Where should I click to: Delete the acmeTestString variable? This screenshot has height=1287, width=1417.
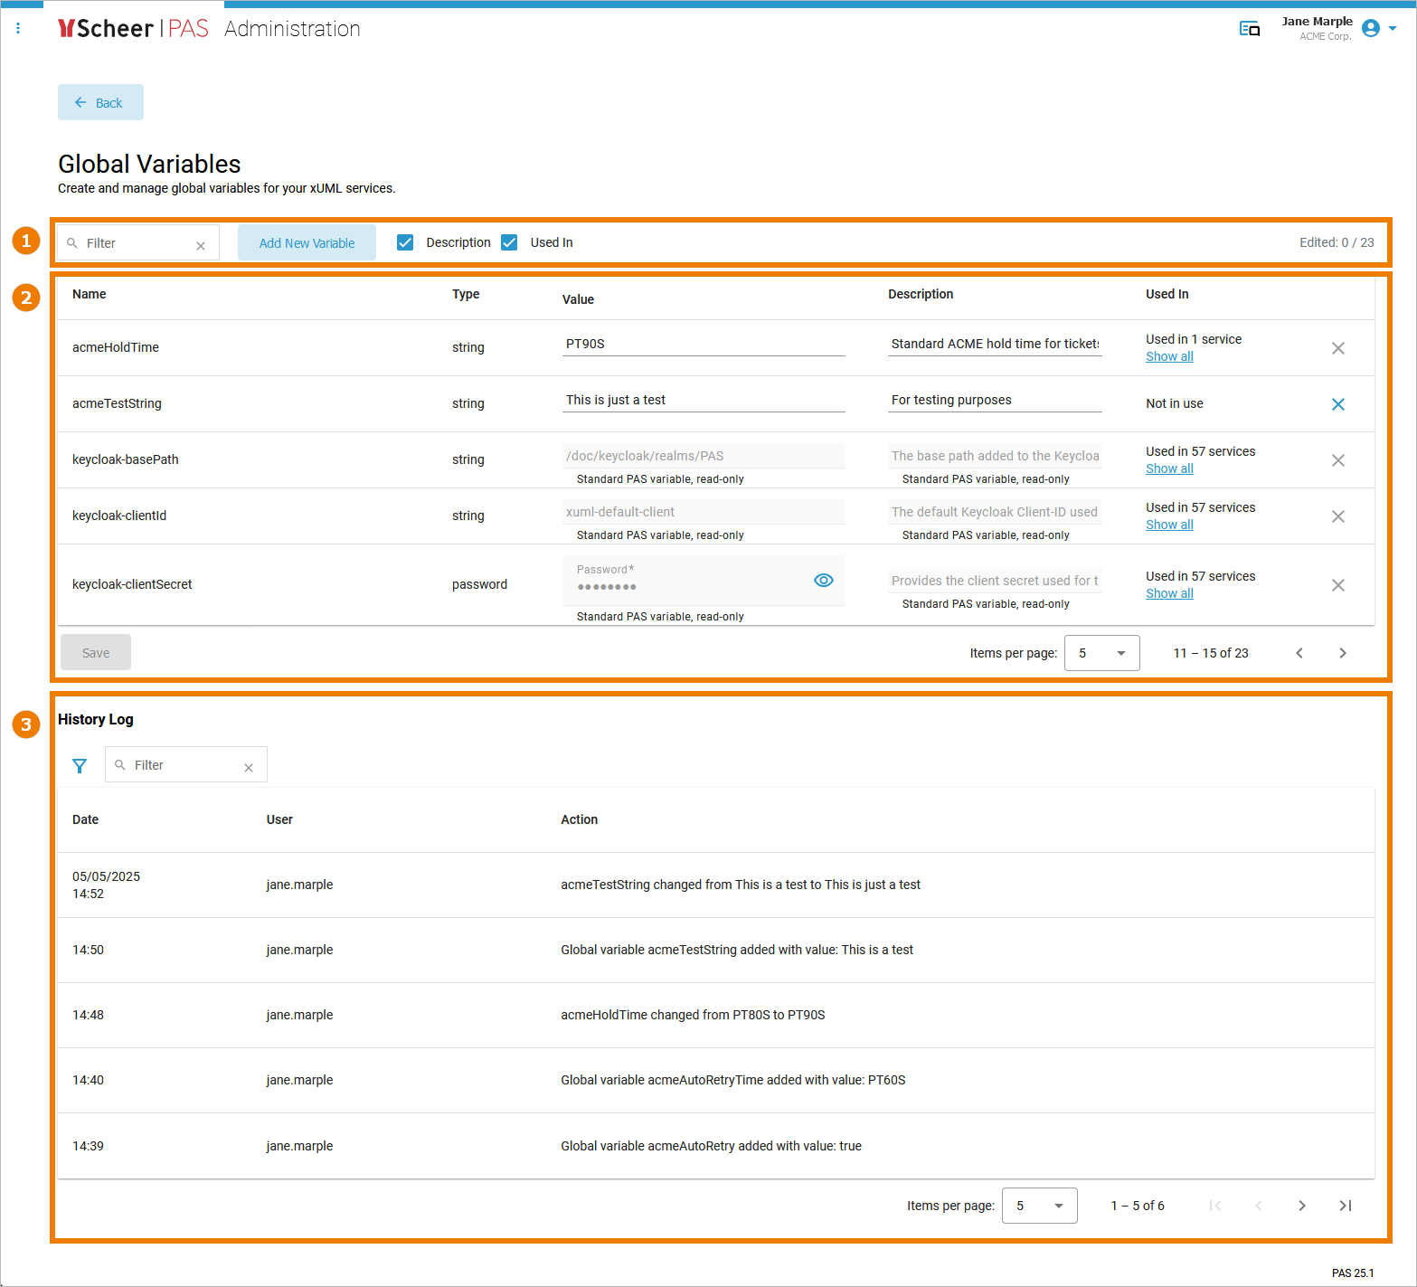tap(1337, 404)
